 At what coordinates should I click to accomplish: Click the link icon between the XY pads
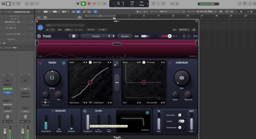tap(116, 64)
